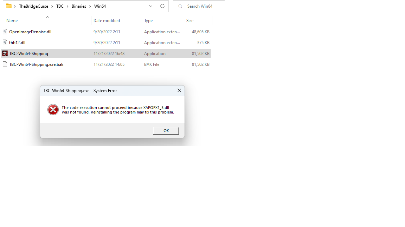Click the TBC-Win64-Shipping.exe.bak file icon

click(5, 64)
